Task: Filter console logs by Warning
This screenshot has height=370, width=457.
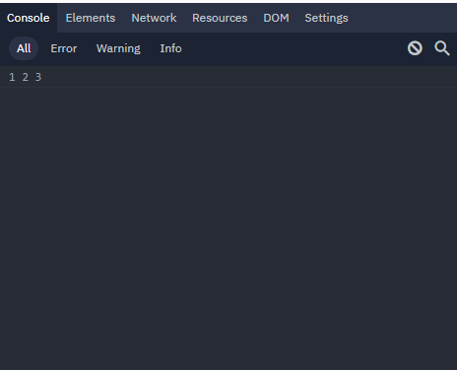Action: tap(118, 48)
